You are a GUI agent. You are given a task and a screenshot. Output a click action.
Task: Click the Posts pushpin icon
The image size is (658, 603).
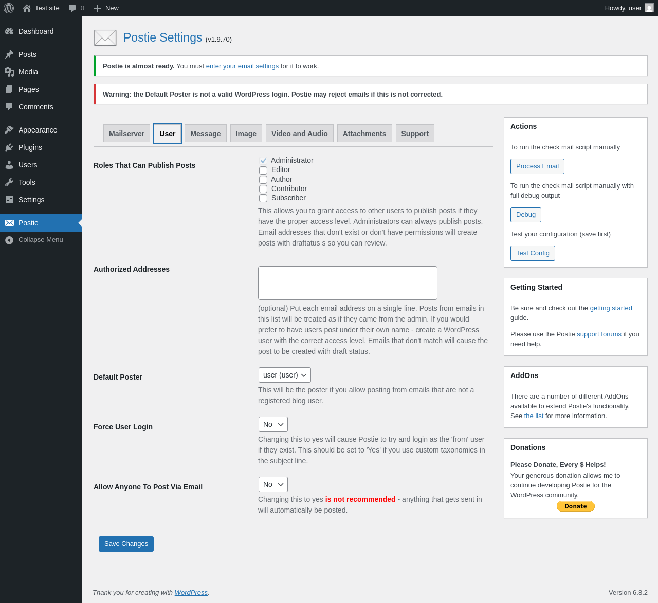coord(9,54)
